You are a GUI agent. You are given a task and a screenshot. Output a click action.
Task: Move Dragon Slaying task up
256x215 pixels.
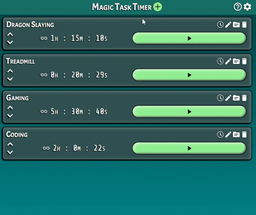(10, 34)
